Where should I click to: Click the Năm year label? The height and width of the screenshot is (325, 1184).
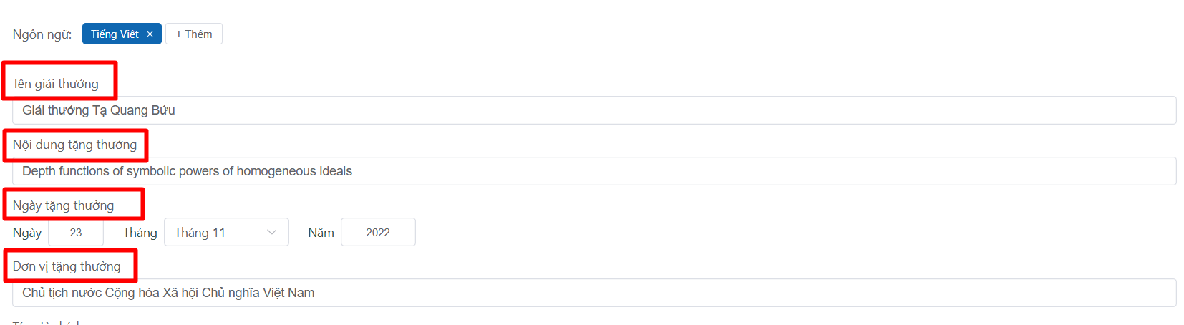321,233
